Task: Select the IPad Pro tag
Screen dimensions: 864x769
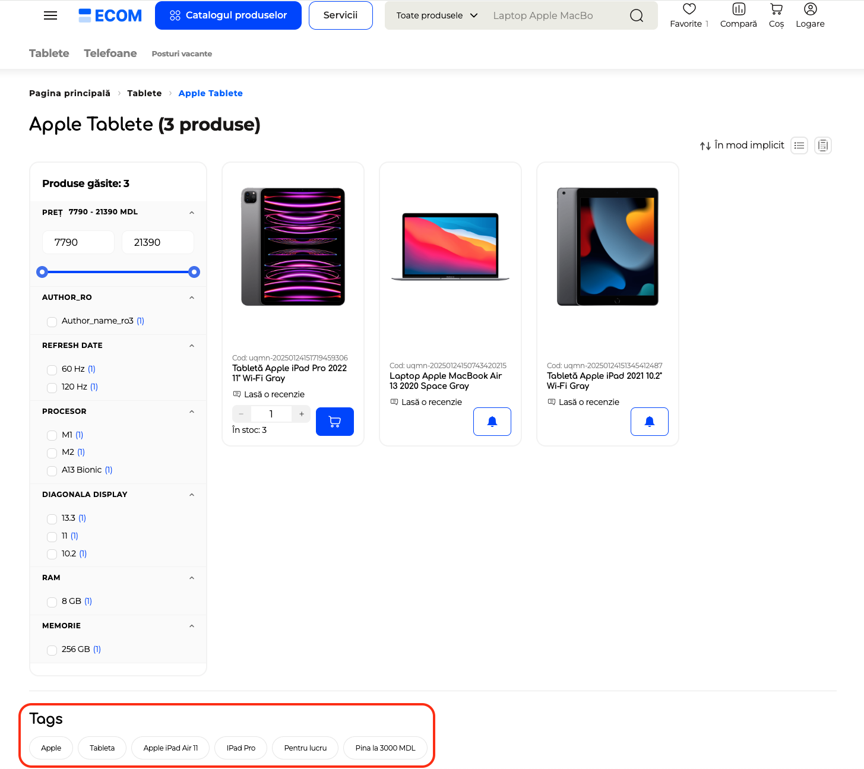Action: (x=241, y=748)
